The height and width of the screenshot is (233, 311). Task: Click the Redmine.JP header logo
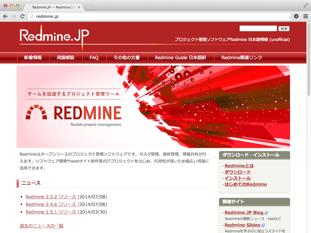point(54,36)
